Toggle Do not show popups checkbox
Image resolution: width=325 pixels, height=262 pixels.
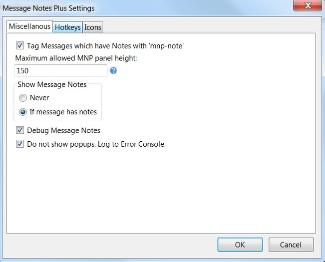pyautogui.click(x=20, y=144)
